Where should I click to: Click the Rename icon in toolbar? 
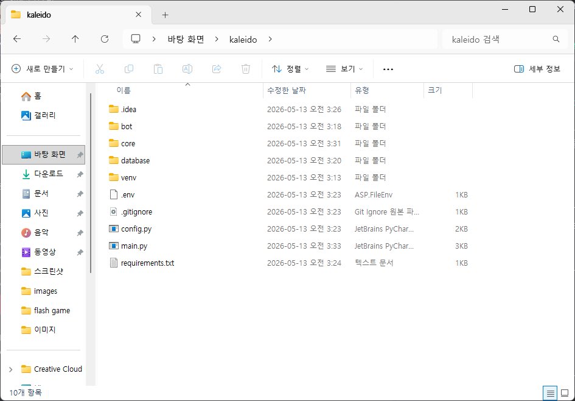[x=187, y=69]
